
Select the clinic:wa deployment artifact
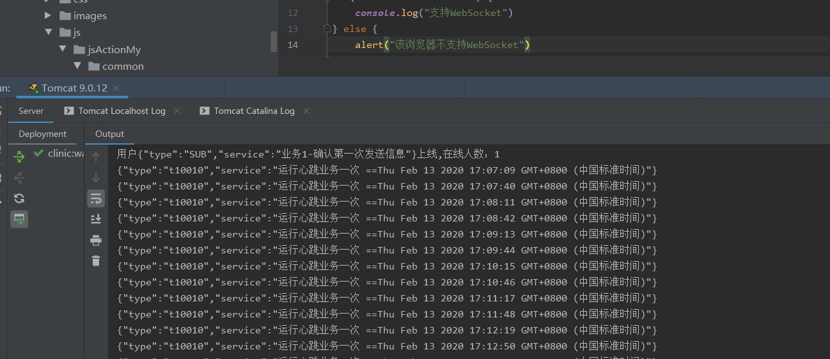click(x=67, y=153)
